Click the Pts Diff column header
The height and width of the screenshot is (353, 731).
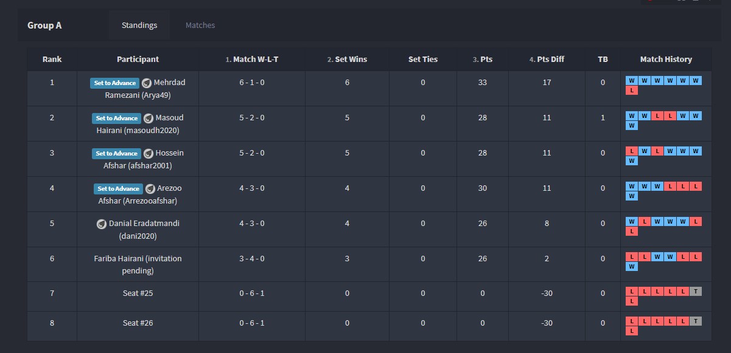547,60
